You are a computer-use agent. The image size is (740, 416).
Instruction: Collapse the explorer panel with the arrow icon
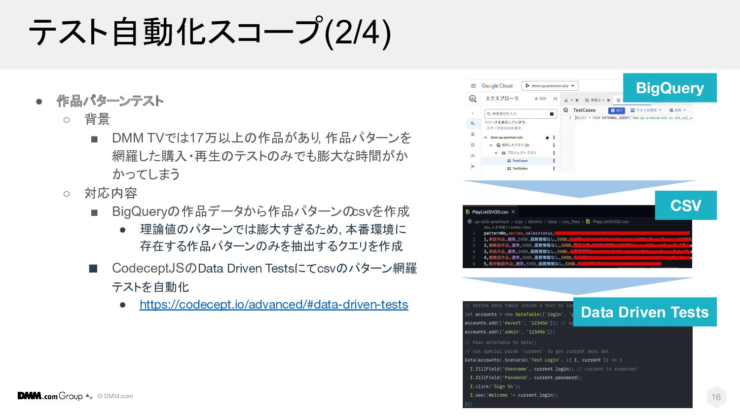click(x=555, y=99)
